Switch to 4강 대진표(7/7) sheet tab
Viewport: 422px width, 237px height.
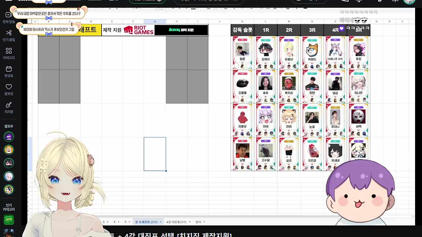(176, 222)
